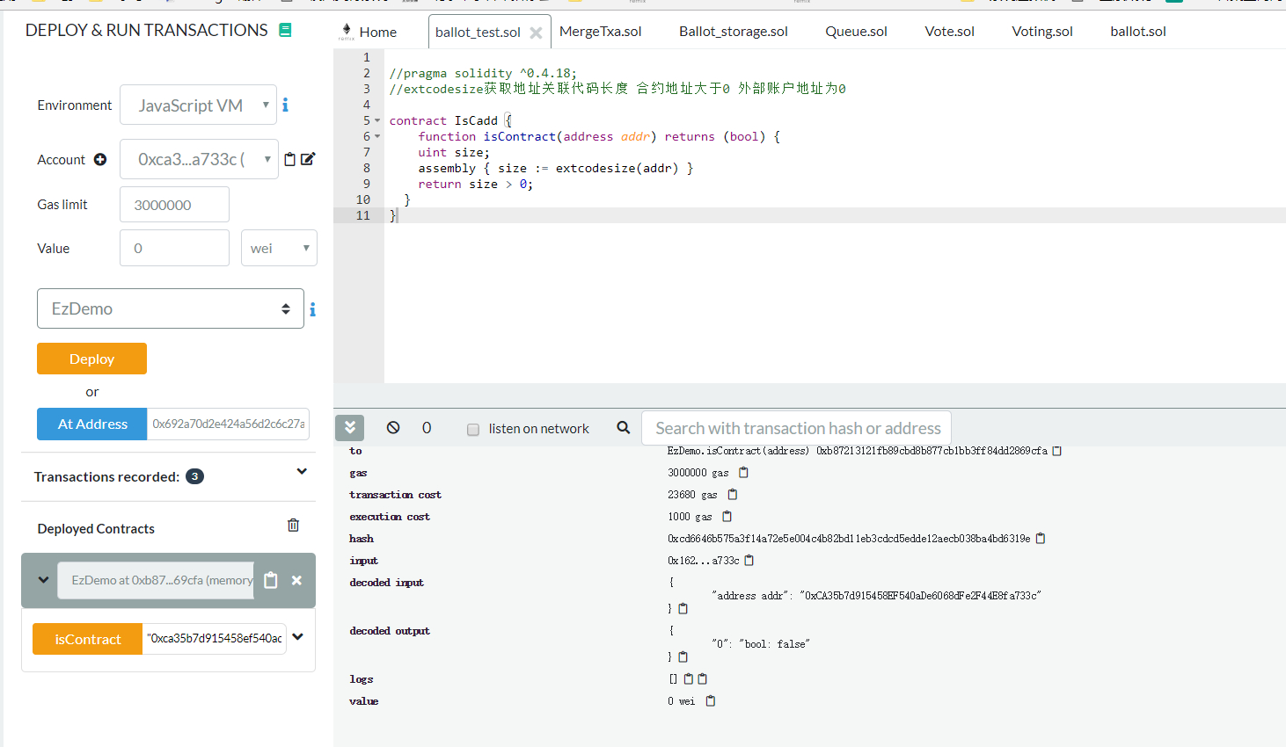Toggle the listen on network checkbox

[x=473, y=430]
